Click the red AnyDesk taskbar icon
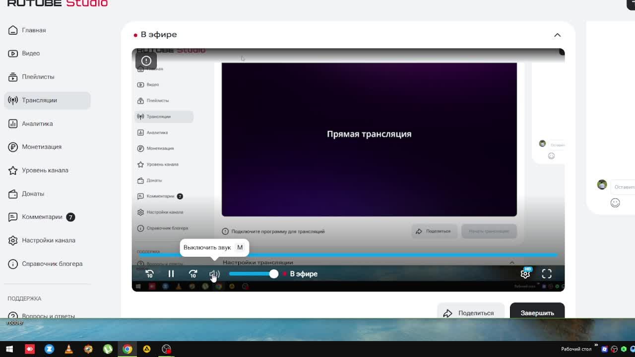The image size is (635, 357). pyautogui.click(x=29, y=349)
